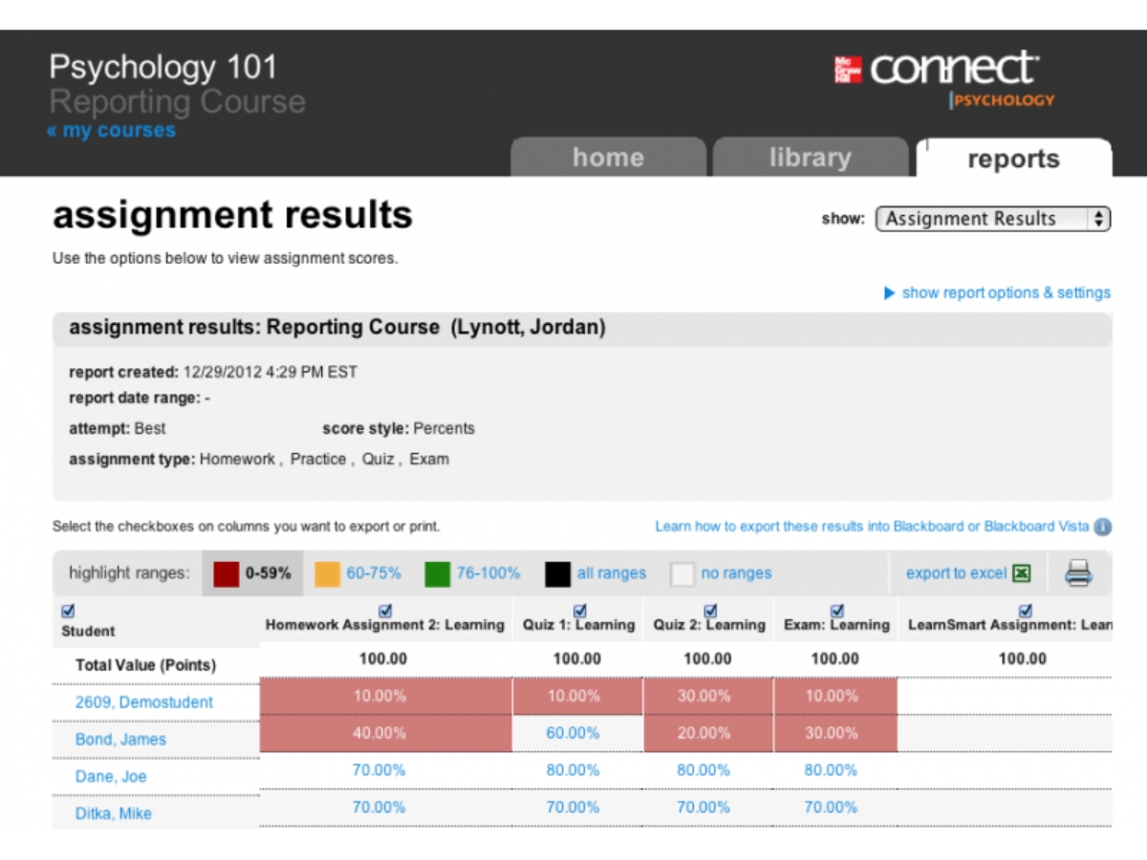1147x860 pixels.
Task: Select the orange 60-75% highlight swatch
Action: tap(328, 573)
